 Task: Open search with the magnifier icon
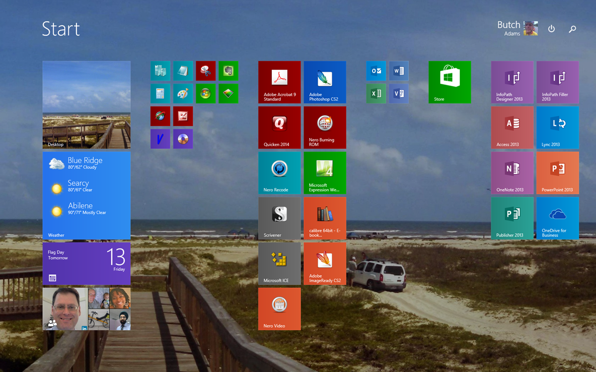[x=572, y=29]
